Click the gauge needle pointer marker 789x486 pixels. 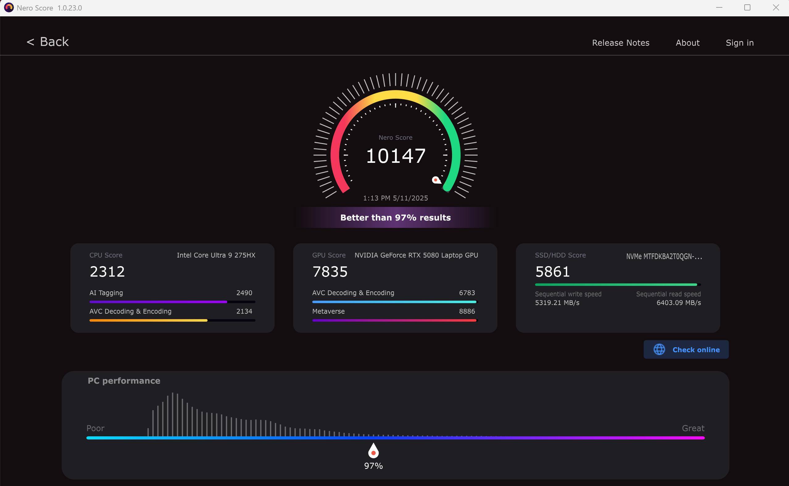click(436, 180)
